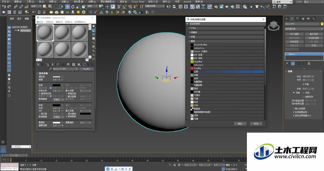Toggle the Angle Snap icon
The width and height of the screenshot is (324, 171).
(125, 6)
